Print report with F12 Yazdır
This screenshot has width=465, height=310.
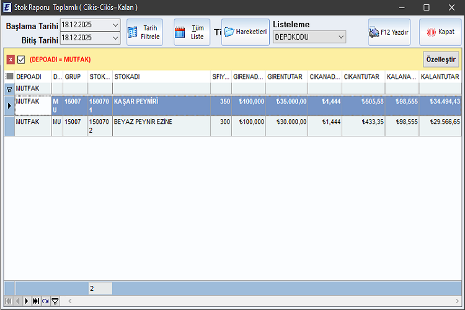pyautogui.click(x=389, y=32)
